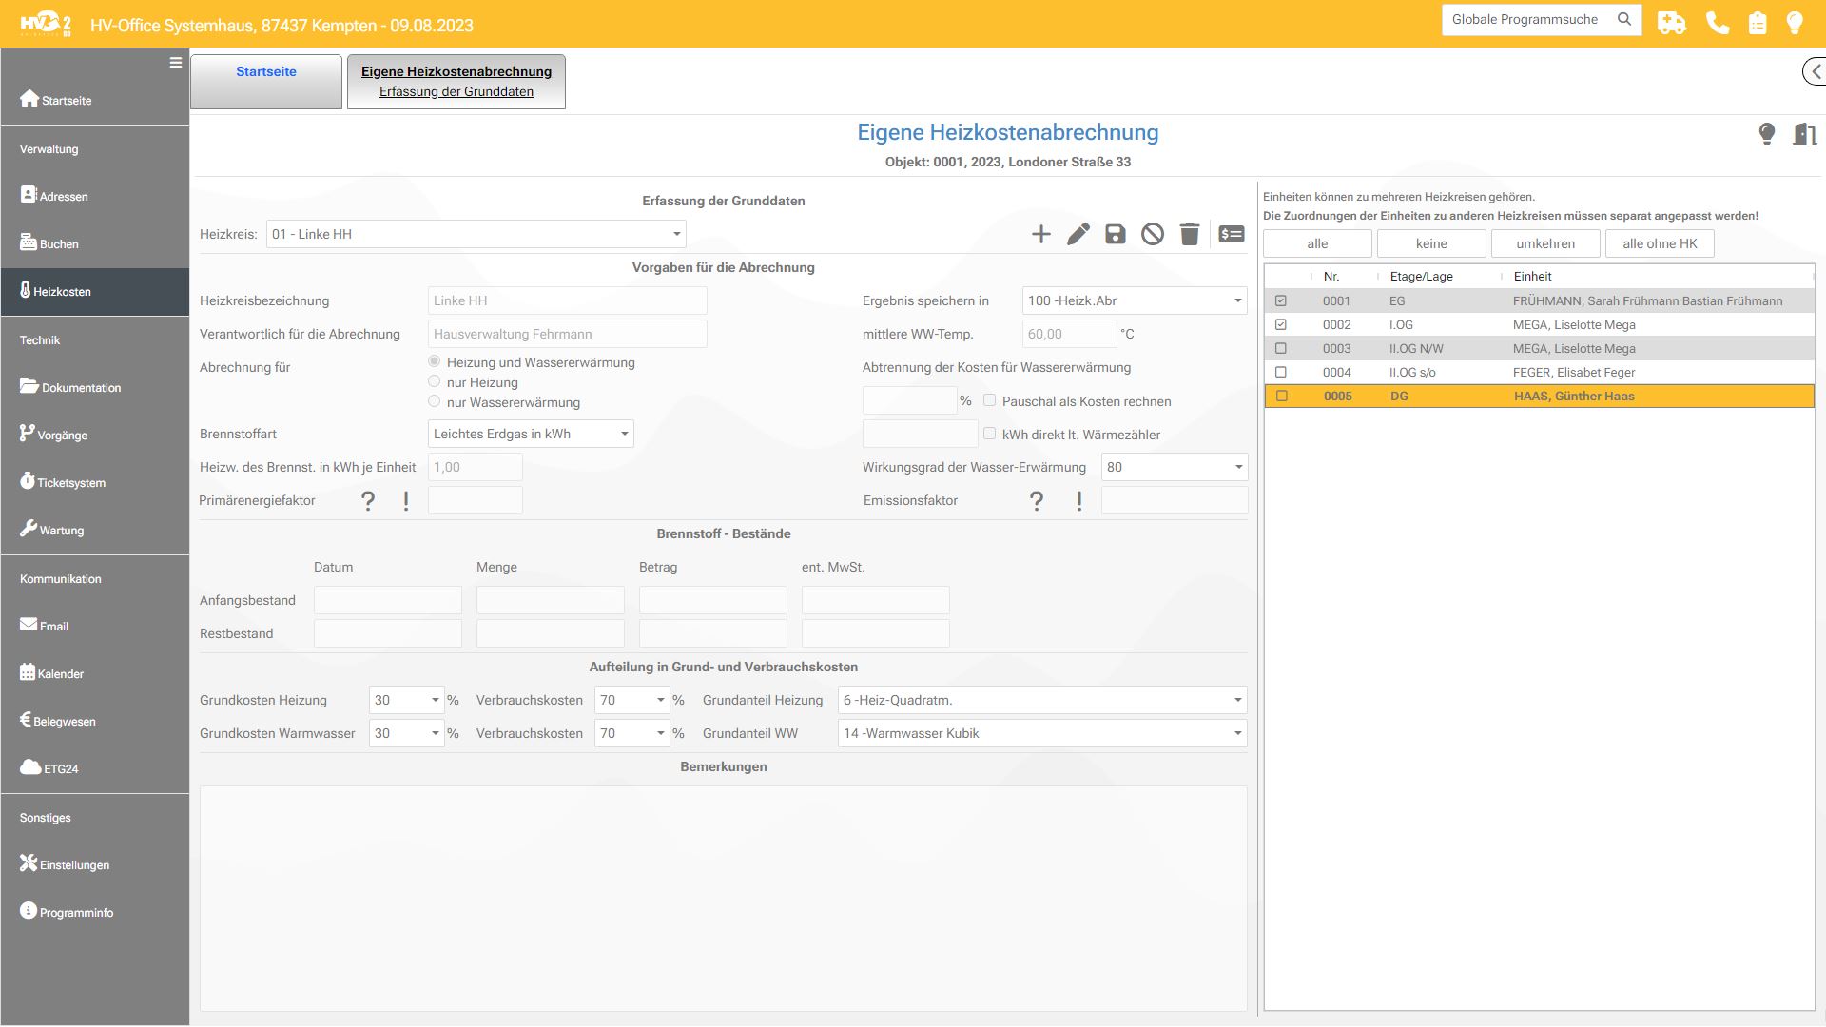Image resolution: width=1826 pixels, height=1027 pixels.
Task: Click the Anfangsbestand Datum field
Action: click(x=388, y=600)
